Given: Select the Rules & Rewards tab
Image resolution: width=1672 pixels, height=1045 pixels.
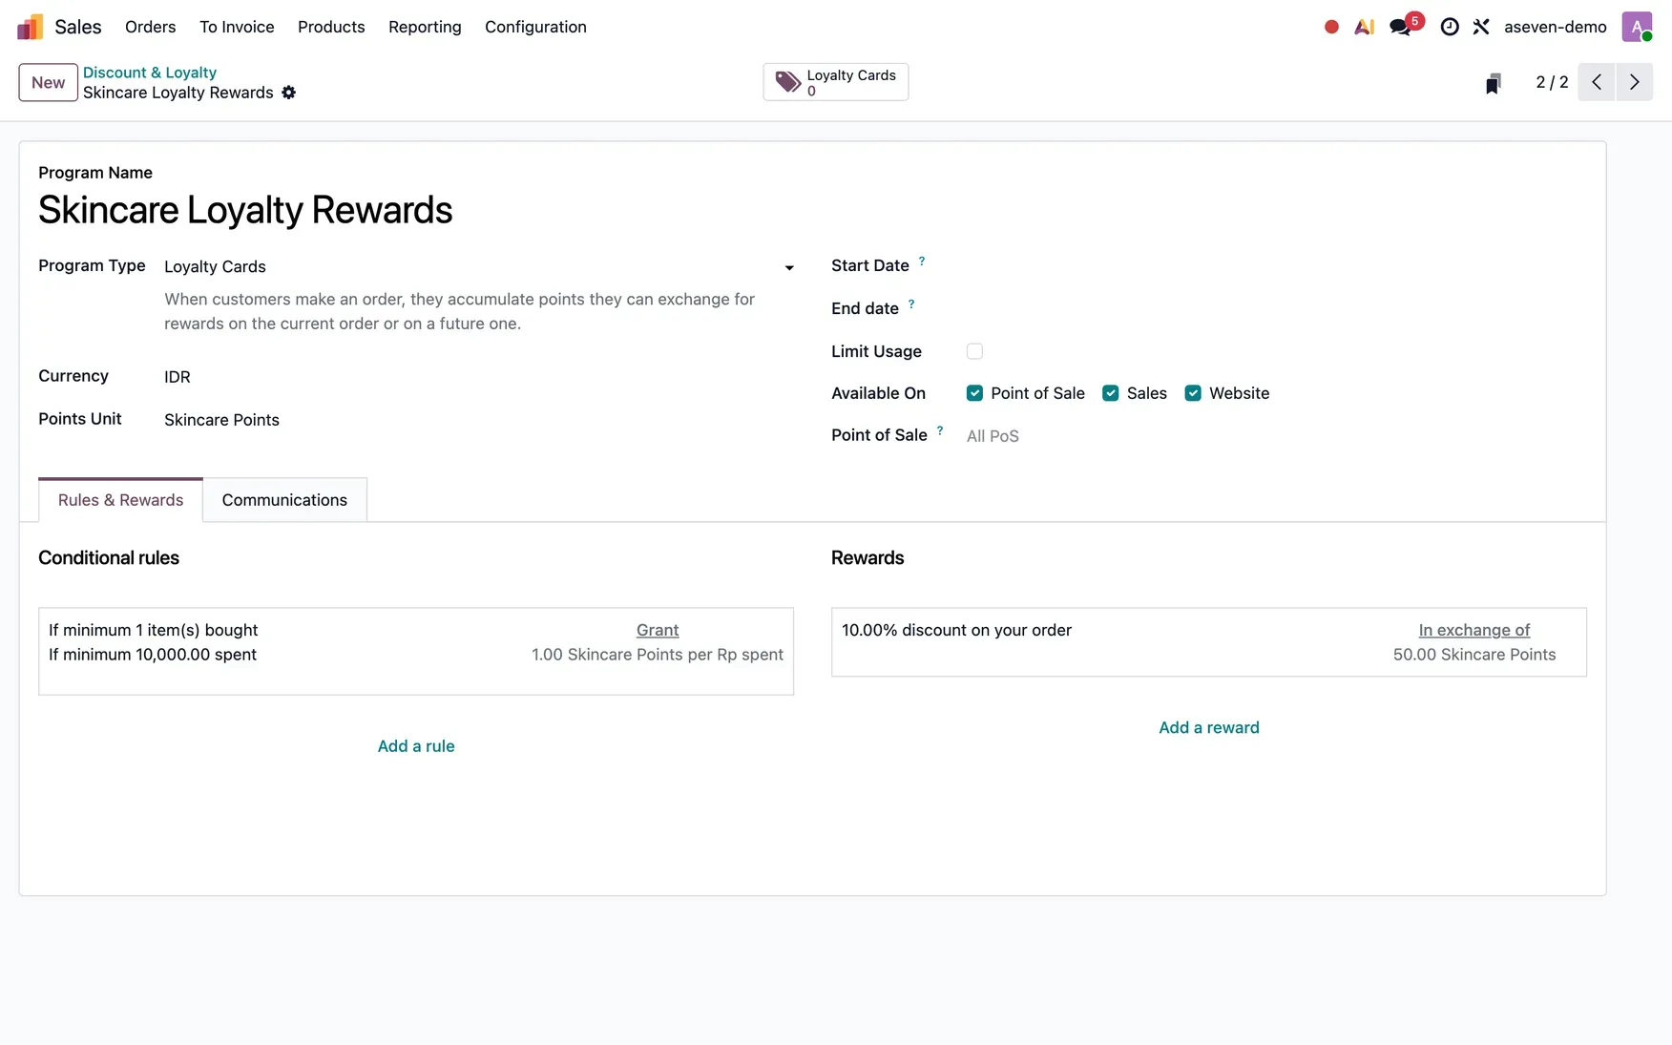Looking at the screenshot, I should point(120,500).
